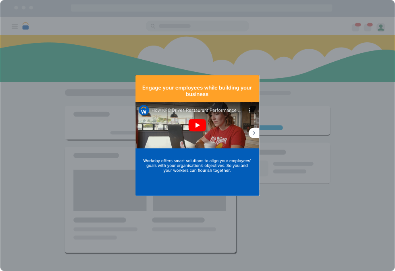Click the video thumbnail of woman with laptop

(197, 125)
